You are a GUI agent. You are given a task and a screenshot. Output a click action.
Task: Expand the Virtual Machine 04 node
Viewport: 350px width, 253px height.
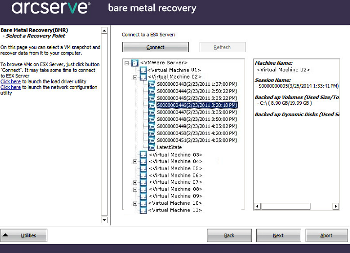[x=135, y=162]
